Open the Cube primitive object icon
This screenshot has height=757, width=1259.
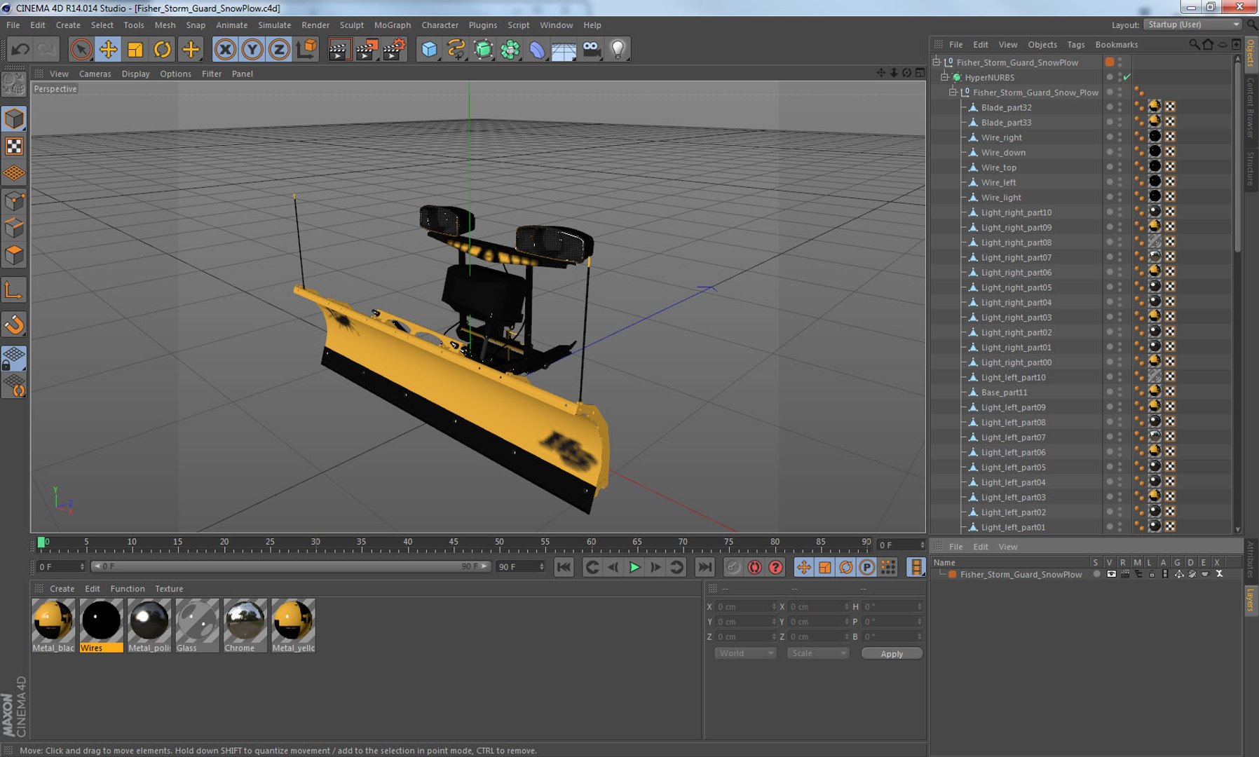pyautogui.click(x=429, y=49)
